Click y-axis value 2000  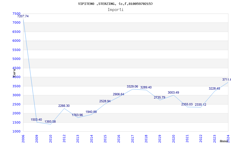[16, 113]
